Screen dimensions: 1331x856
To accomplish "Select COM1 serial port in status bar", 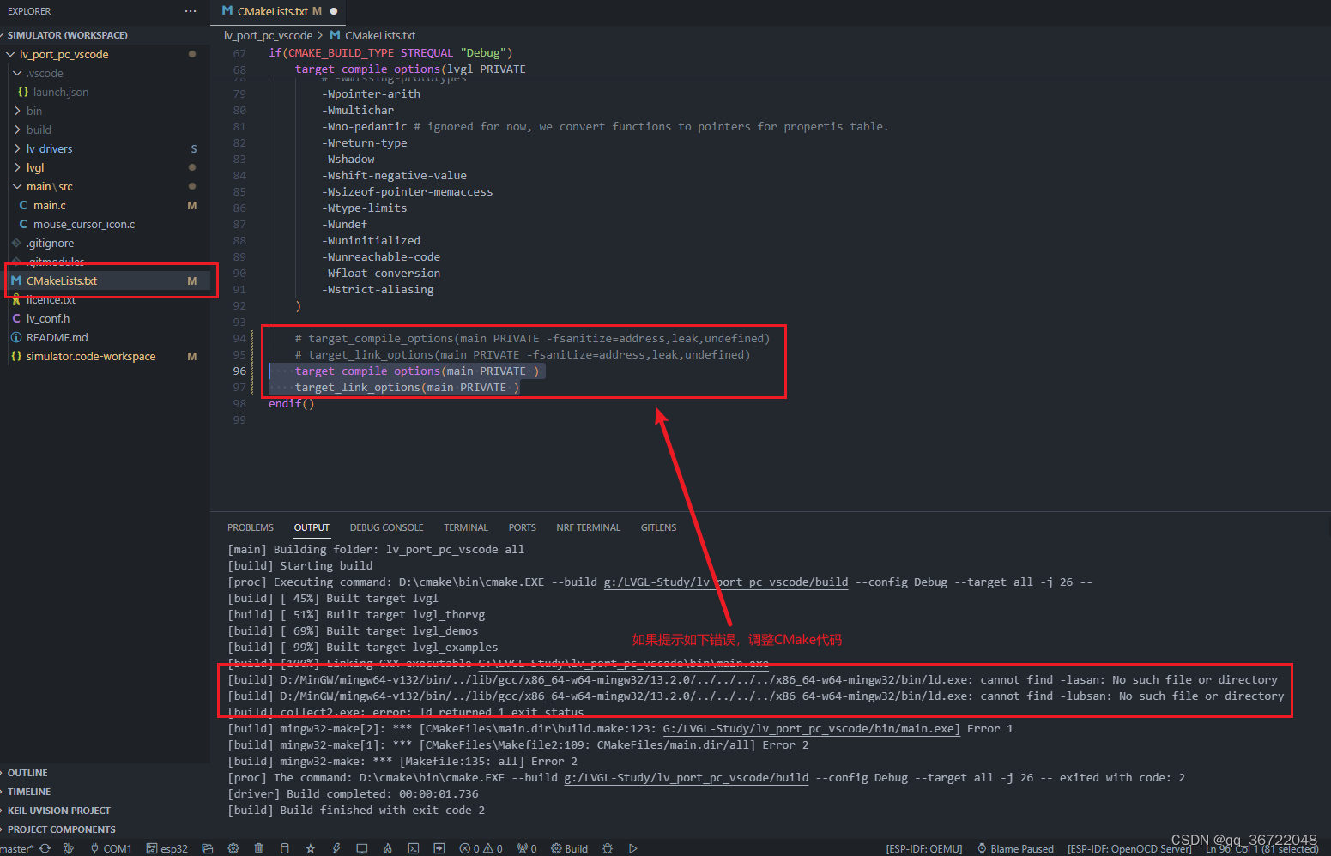I will click(x=111, y=848).
